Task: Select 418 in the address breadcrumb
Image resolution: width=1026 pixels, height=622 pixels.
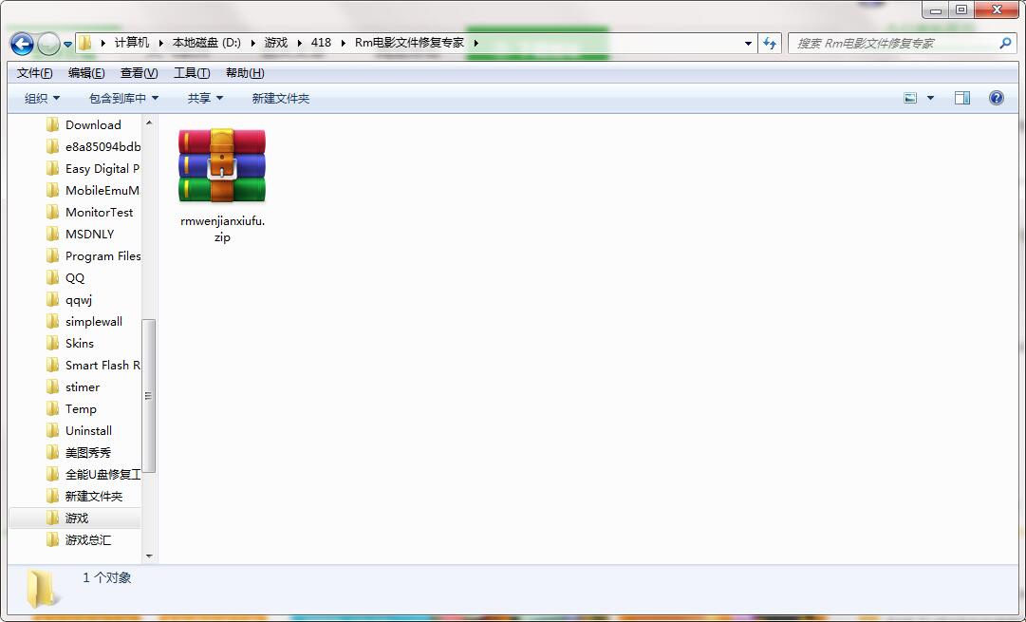Action: click(321, 43)
